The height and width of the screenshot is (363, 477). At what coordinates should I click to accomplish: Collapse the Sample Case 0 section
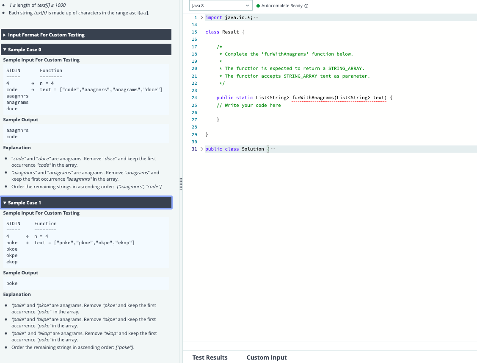click(86, 49)
